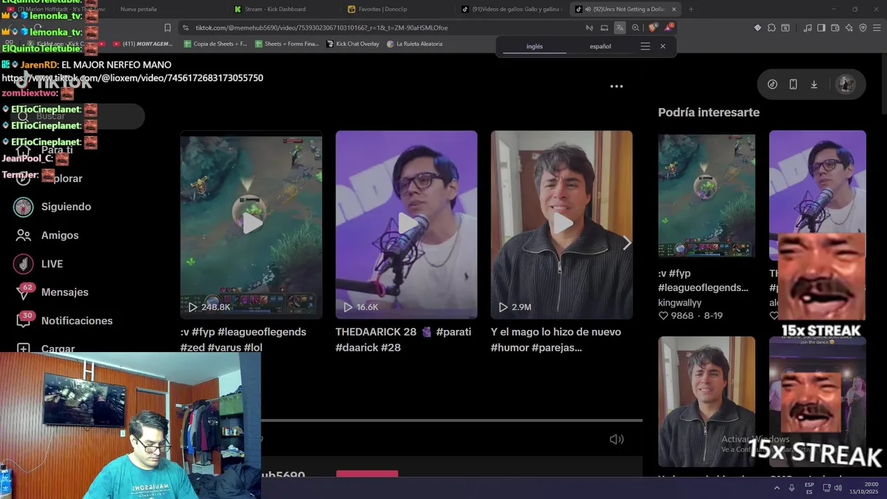This screenshot has height=499, width=887.
Task: Show hidden system tray icons
Action: [x=777, y=488]
